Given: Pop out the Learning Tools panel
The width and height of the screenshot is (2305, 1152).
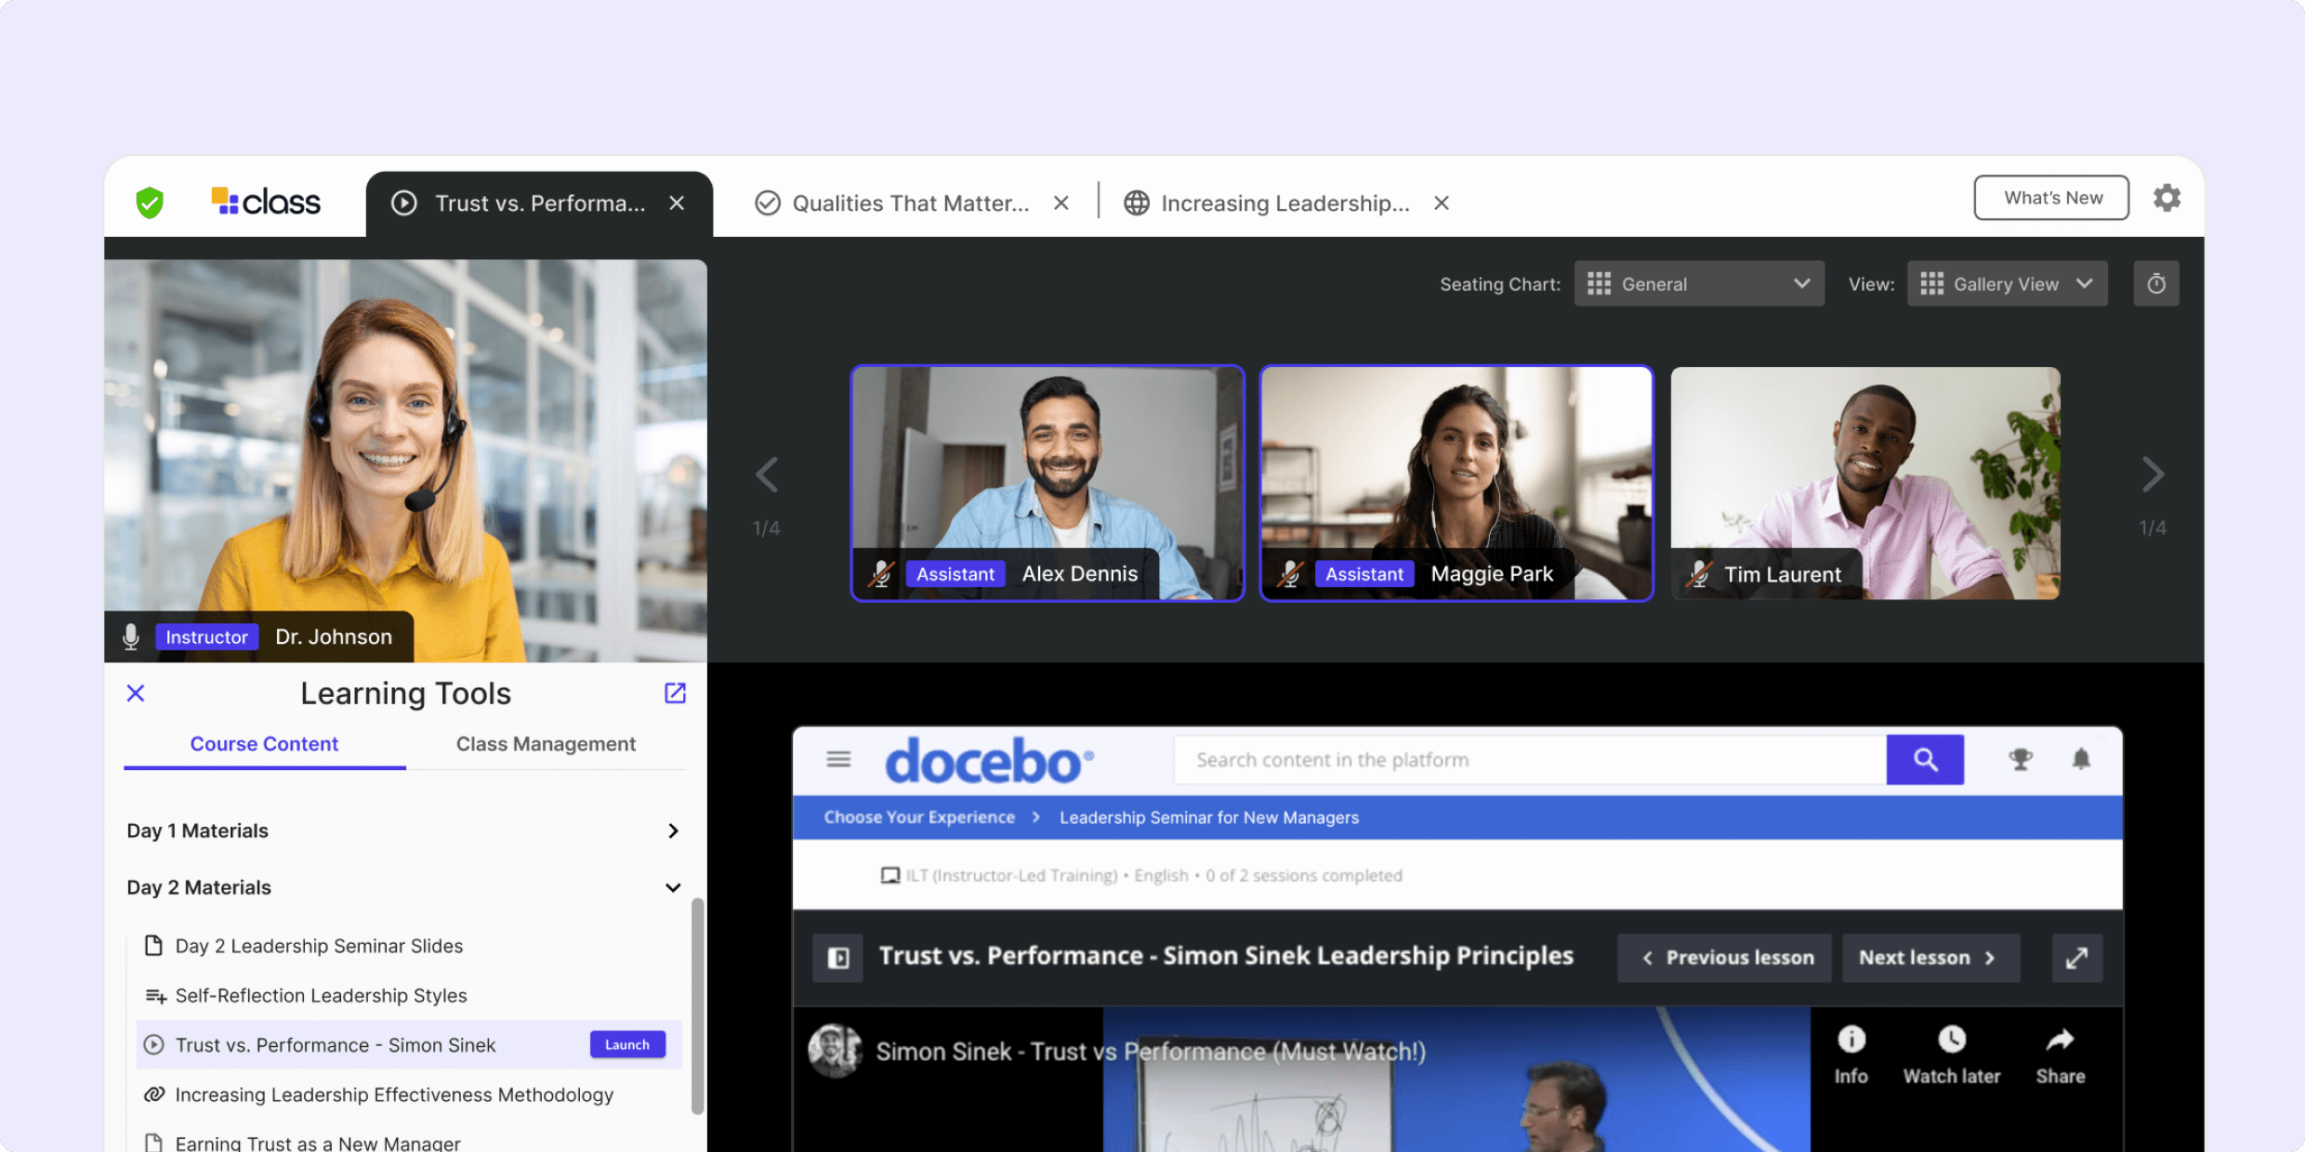Looking at the screenshot, I should (x=675, y=693).
